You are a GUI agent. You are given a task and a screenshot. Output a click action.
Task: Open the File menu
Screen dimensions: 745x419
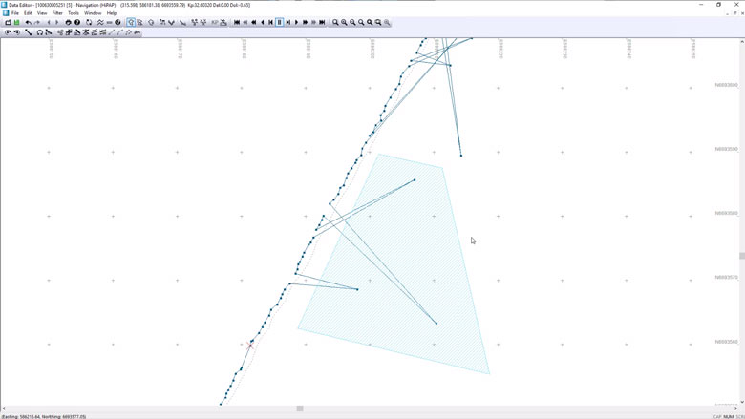[x=15, y=13]
